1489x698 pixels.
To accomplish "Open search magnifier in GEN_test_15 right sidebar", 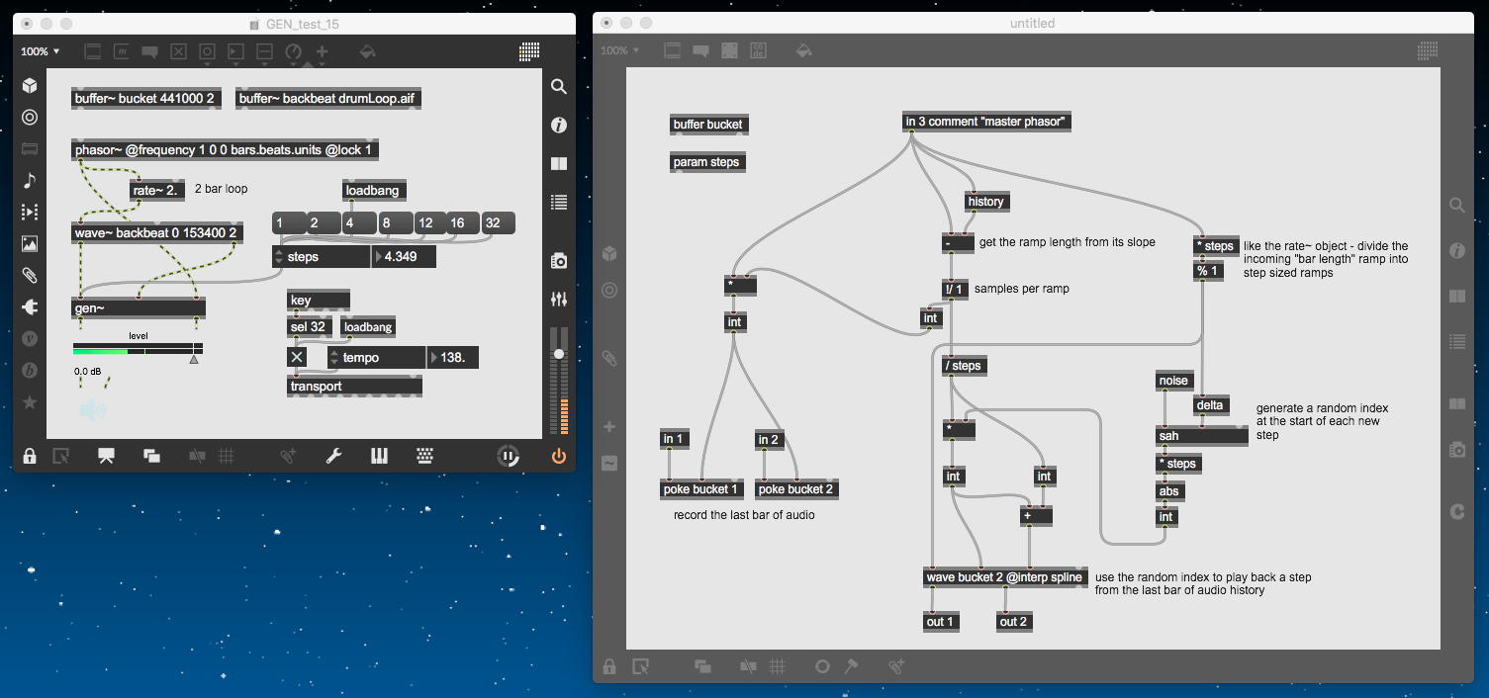I will coord(559,87).
